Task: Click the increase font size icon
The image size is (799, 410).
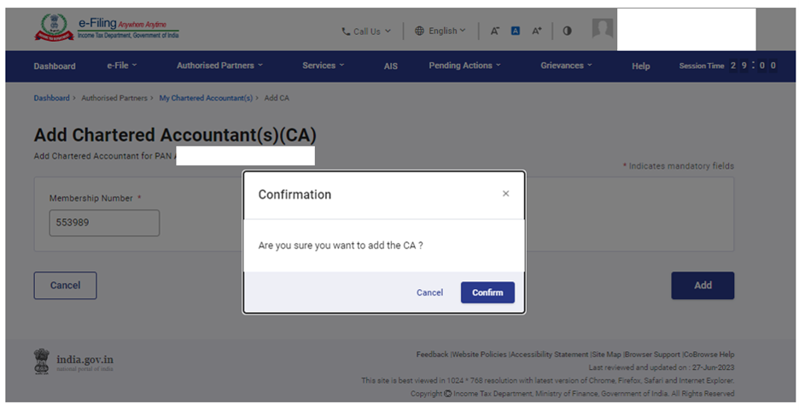Action: [x=537, y=32]
